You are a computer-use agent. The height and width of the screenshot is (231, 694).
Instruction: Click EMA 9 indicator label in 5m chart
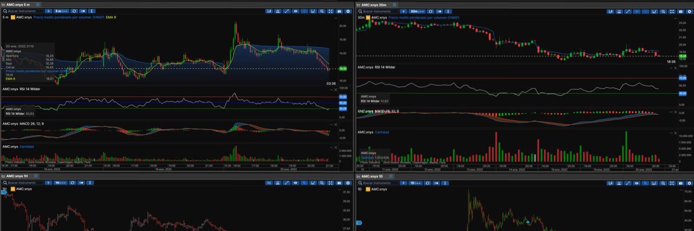(111, 17)
